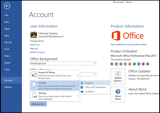The width and height of the screenshot is (160, 113).
Task: Click the user profile photo
Action: click(34, 35)
